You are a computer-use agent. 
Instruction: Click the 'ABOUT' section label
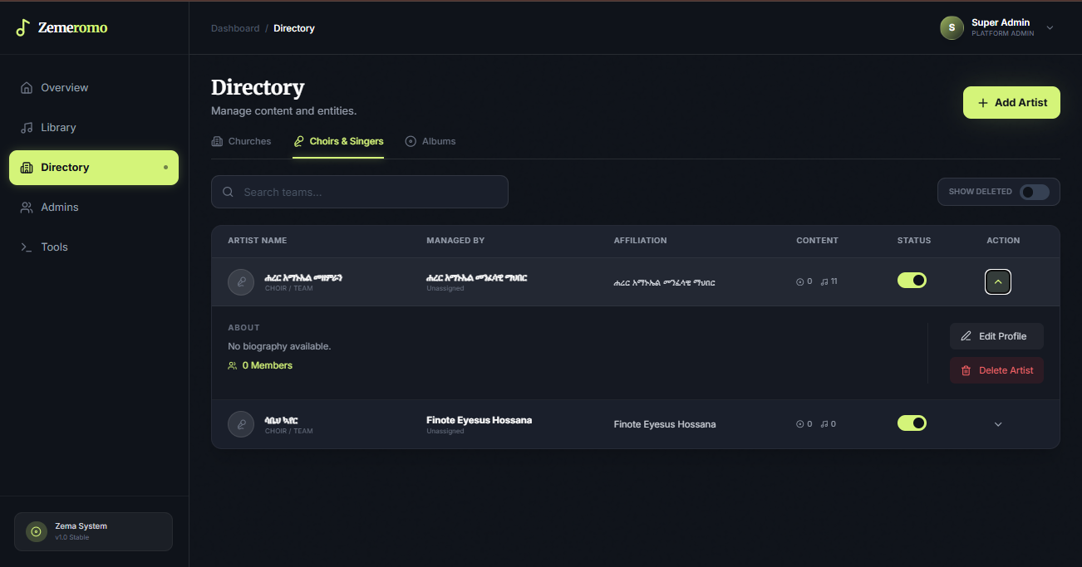tap(244, 328)
